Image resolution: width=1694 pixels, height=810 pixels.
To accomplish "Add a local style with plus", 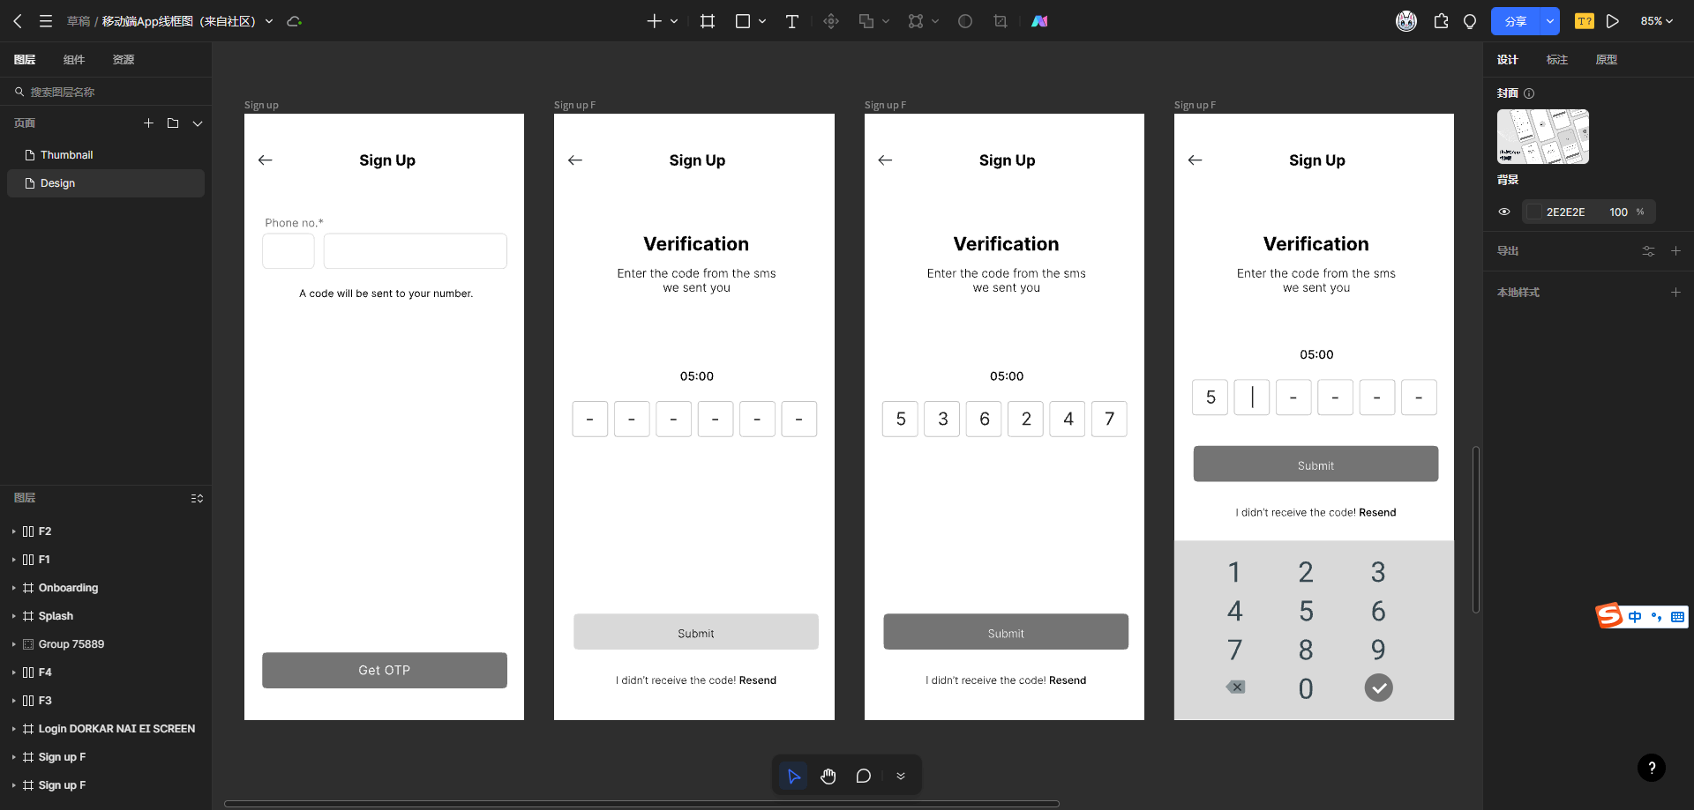I will click(x=1675, y=293).
